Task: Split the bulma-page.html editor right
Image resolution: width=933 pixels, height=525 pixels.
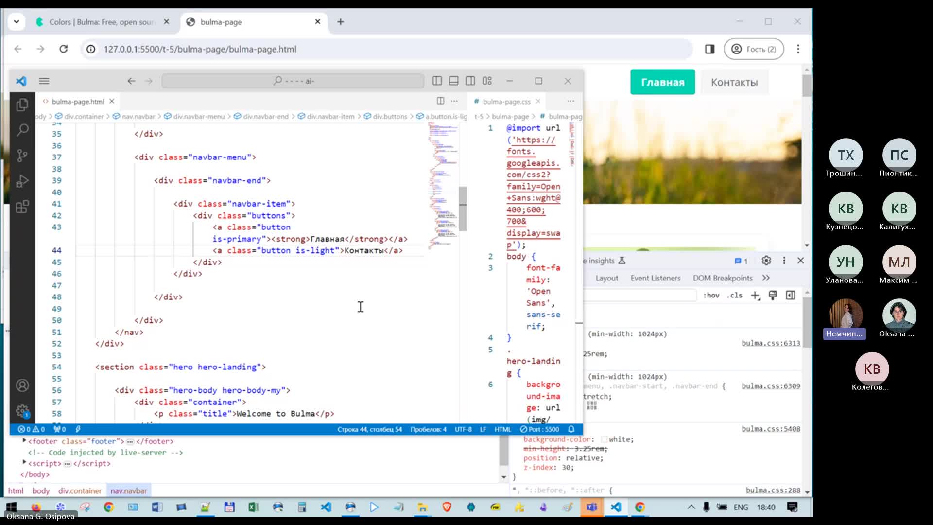Action: pos(440,101)
